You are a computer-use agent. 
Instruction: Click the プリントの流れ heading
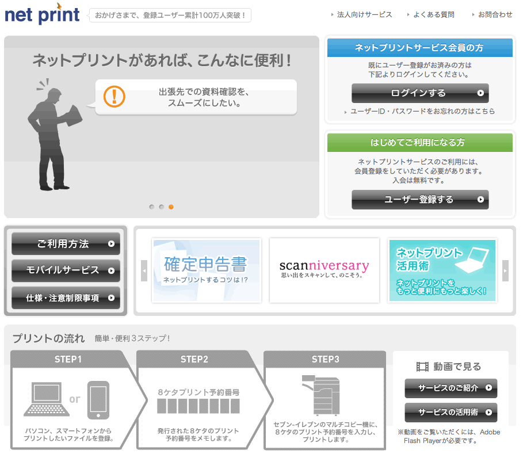click(49, 338)
